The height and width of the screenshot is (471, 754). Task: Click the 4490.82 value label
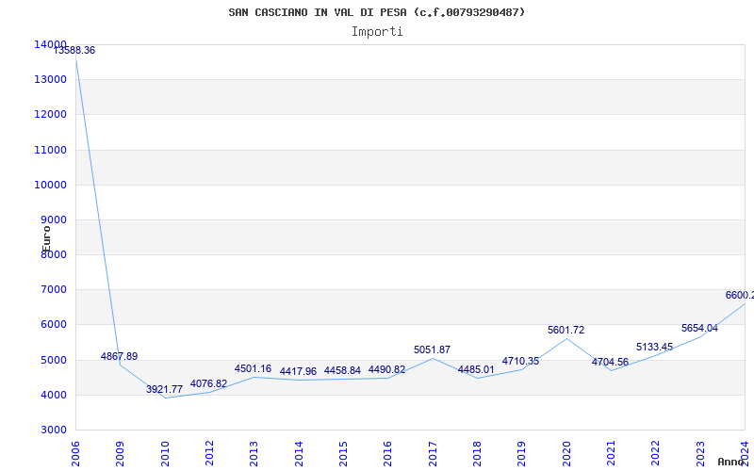click(386, 369)
